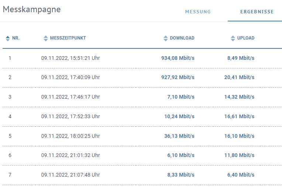The width and height of the screenshot is (282, 191).
Task: Click the 6,40 Mbit/s upload value
Action: point(241,175)
